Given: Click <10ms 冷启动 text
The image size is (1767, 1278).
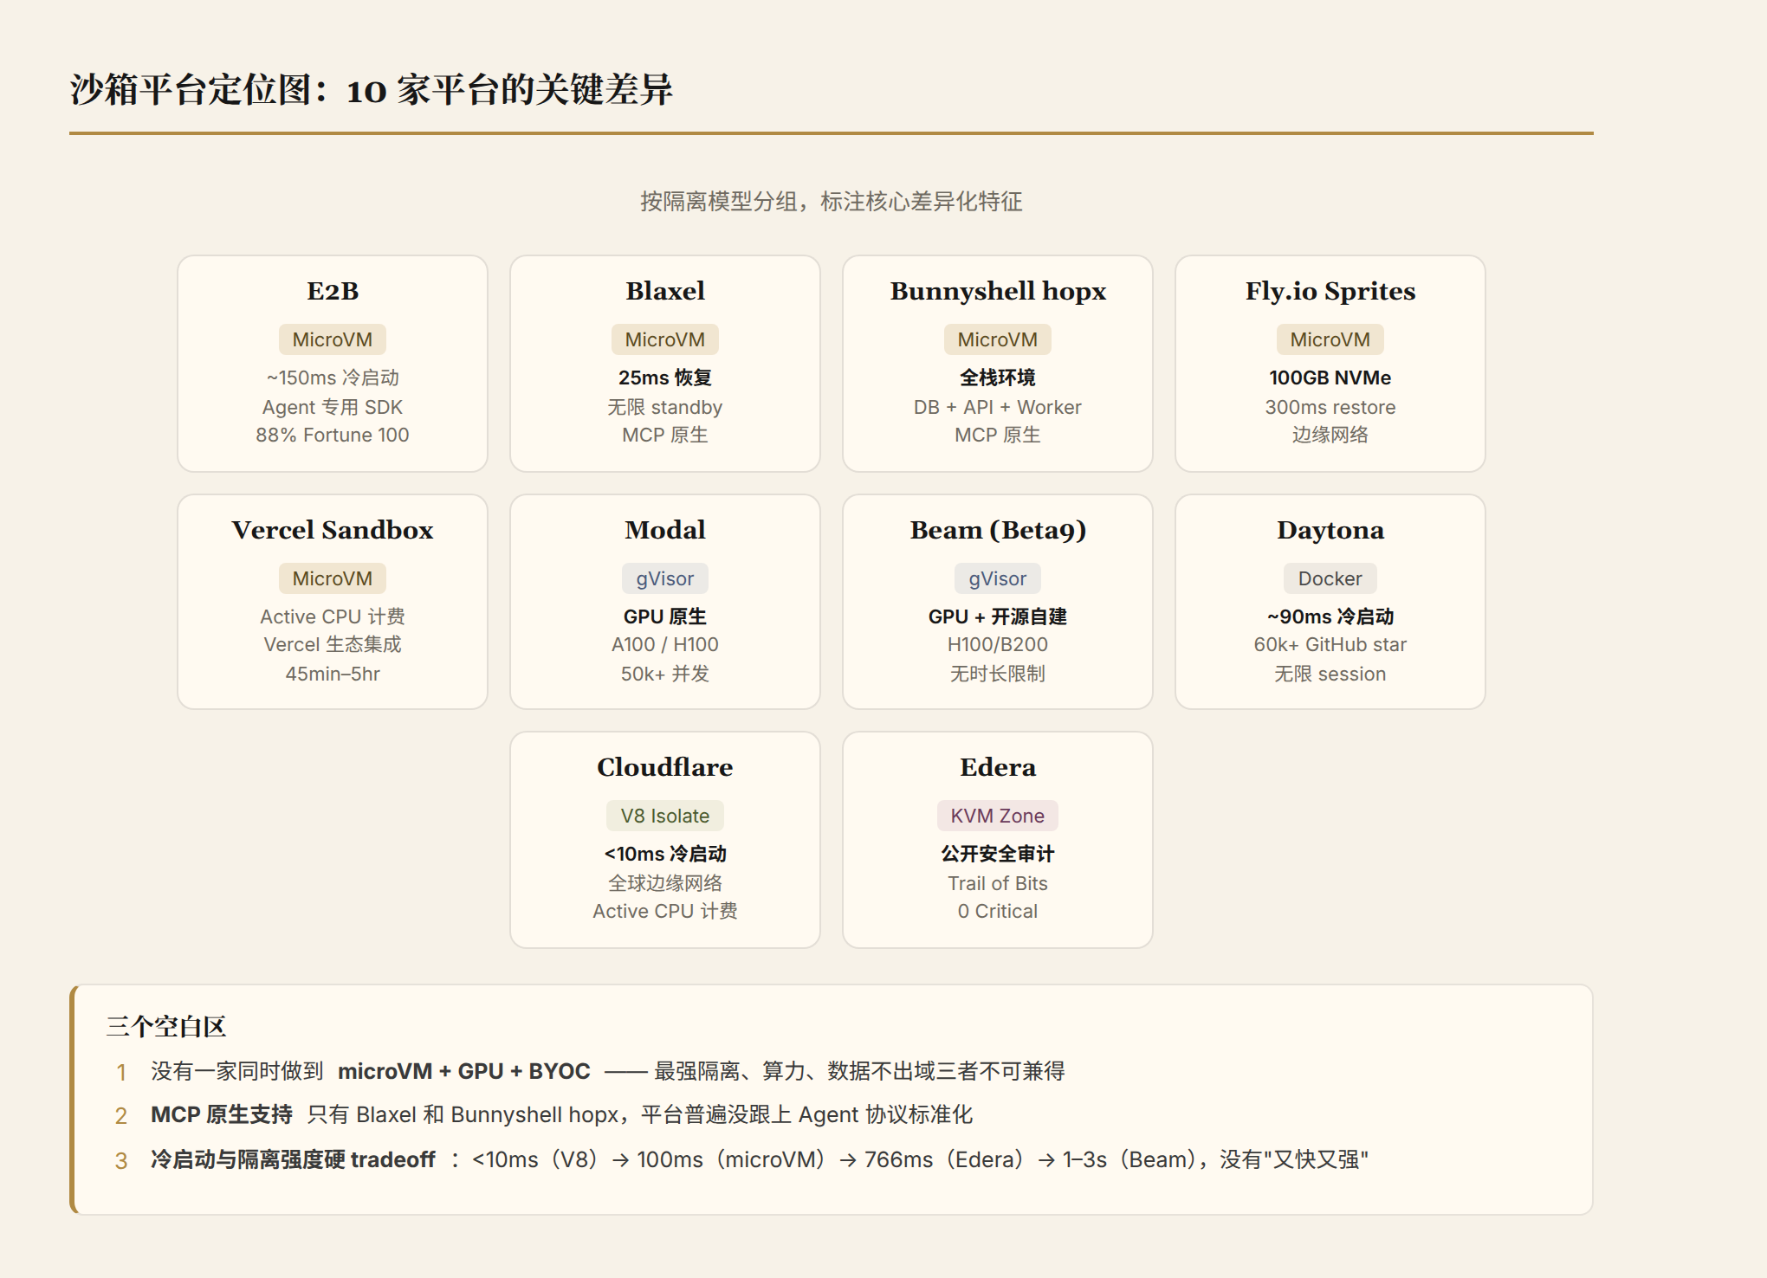Looking at the screenshot, I should click(665, 854).
